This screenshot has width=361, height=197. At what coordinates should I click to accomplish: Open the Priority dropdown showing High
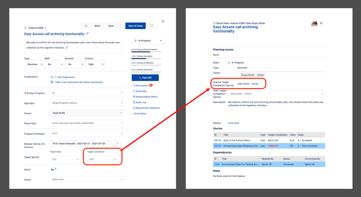(x=95, y=64)
